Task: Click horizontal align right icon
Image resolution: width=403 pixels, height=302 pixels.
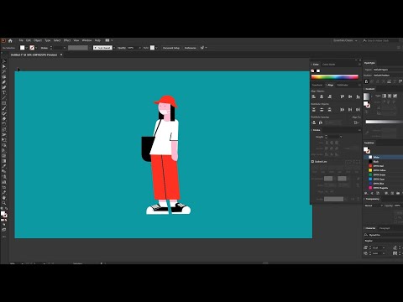Action: pos(330,96)
